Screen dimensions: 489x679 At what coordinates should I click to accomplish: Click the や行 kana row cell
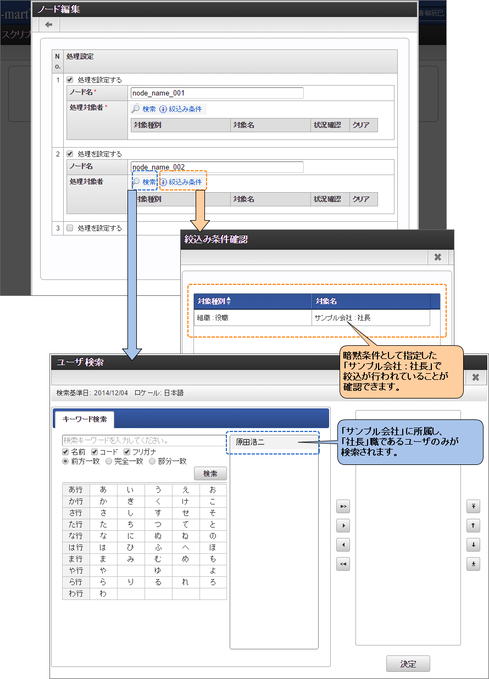click(x=76, y=570)
